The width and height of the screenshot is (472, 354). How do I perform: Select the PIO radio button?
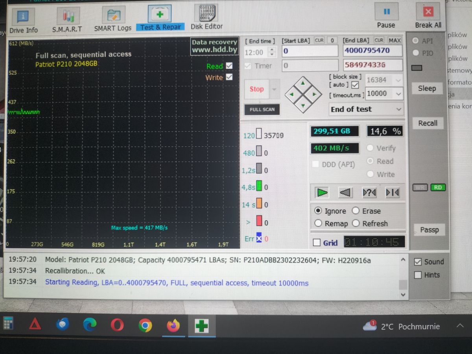pyautogui.click(x=415, y=53)
